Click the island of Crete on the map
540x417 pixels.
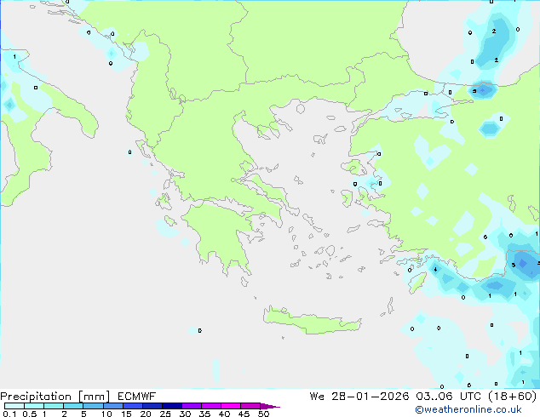(x=312, y=323)
